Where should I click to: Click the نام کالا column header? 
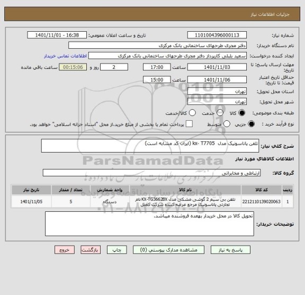pos(185,190)
